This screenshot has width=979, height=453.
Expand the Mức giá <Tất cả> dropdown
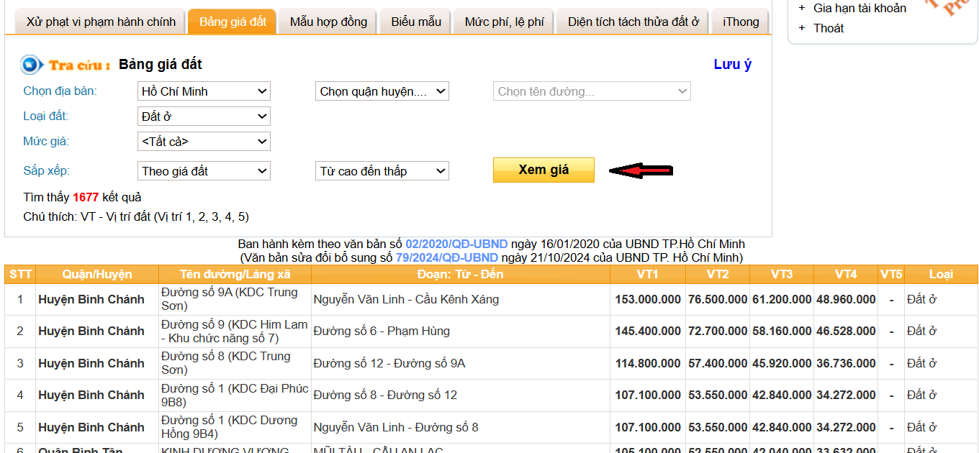204,142
